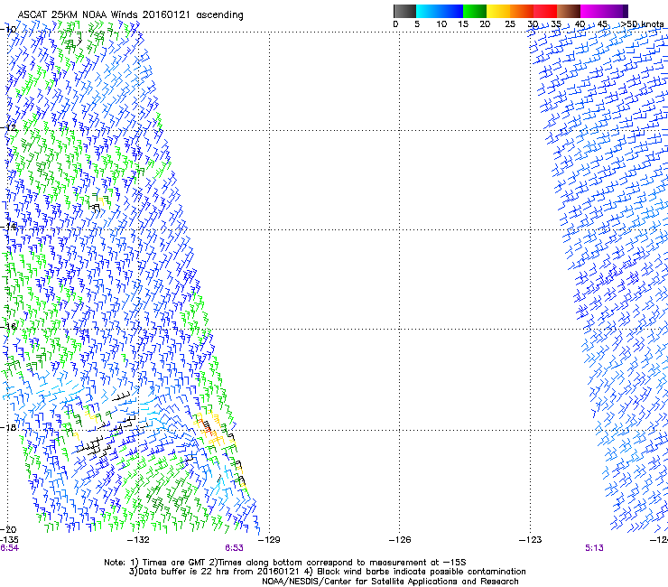The image size is (668, 587).
Task: Select the yellow 20–25 knots legend segment
Action: tap(498, 11)
